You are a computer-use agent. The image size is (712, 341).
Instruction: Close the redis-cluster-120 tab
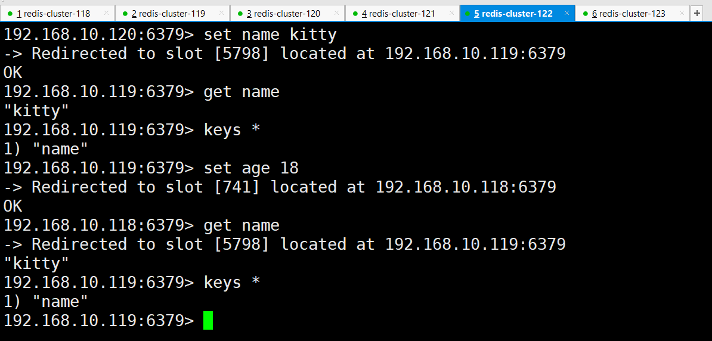click(x=336, y=13)
